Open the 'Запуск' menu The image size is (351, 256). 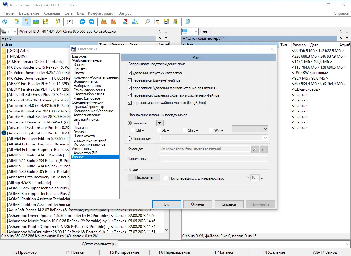point(125,13)
